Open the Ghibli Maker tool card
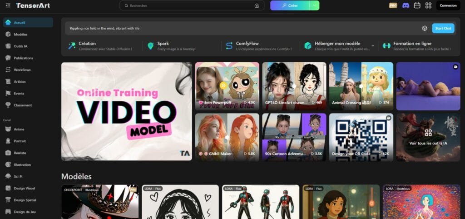465x219 pixels. coord(227,137)
